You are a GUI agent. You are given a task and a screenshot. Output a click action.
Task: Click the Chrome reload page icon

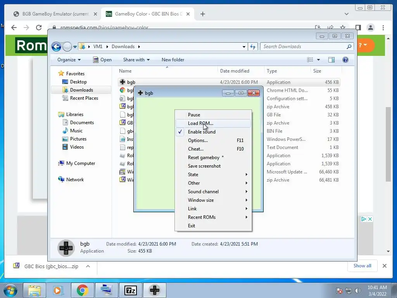click(38, 28)
